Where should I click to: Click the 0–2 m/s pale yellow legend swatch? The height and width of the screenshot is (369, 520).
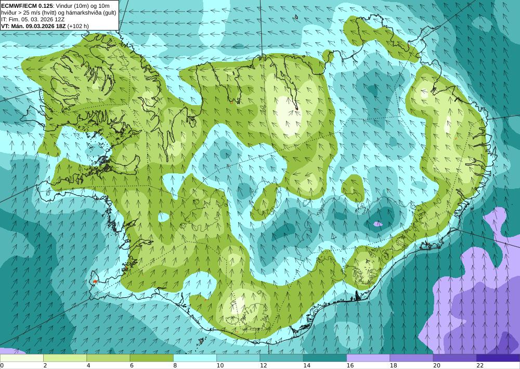pos(21,358)
